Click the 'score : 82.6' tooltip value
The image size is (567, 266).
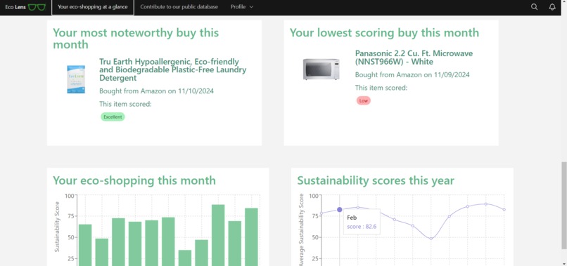tap(362, 227)
